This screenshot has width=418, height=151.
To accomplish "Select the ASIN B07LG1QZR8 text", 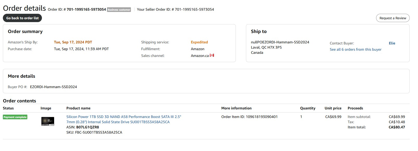I will [87, 127].
